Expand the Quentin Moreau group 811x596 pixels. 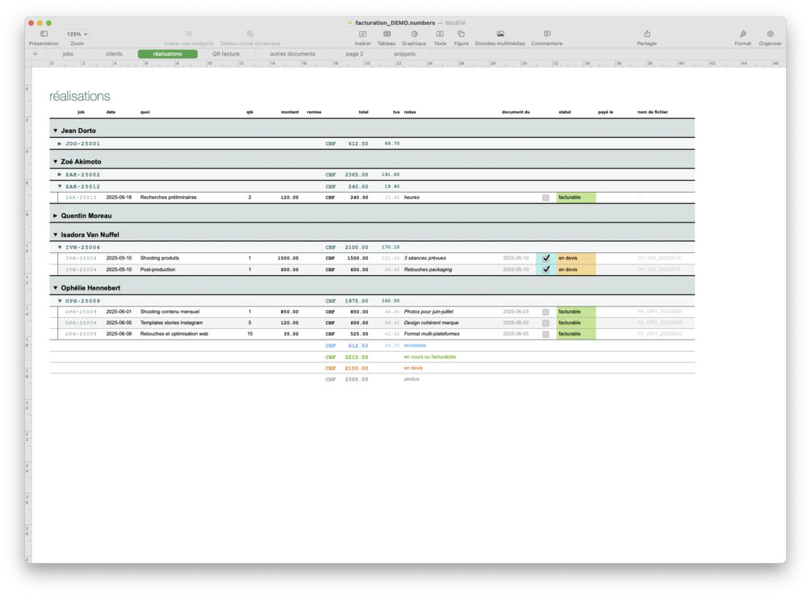coord(56,215)
